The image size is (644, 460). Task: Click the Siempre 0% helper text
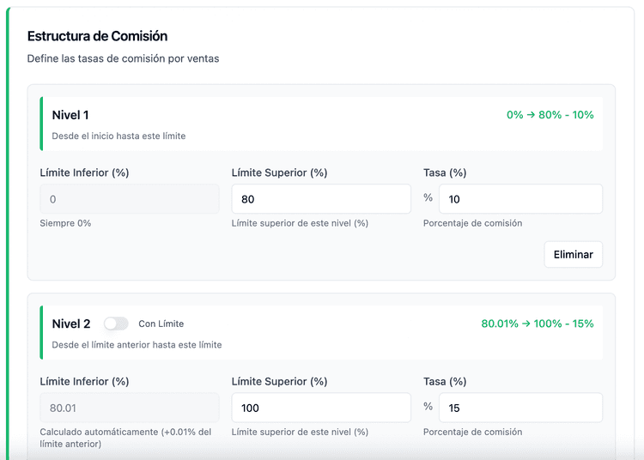(x=65, y=223)
